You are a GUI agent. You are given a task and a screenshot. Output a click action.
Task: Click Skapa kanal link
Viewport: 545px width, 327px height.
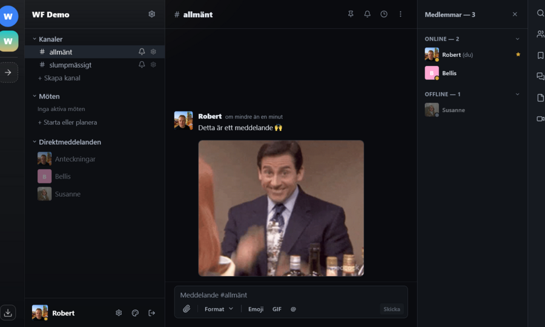coord(59,78)
